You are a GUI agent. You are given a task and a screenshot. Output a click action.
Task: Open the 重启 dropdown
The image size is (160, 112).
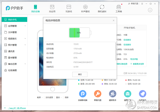click(59, 97)
